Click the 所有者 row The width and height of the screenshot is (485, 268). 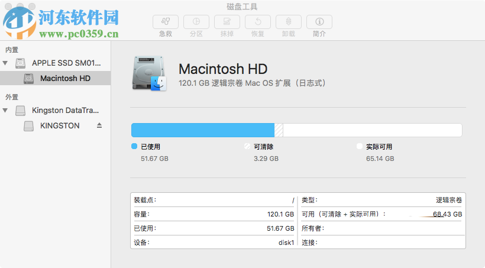click(381, 228)
